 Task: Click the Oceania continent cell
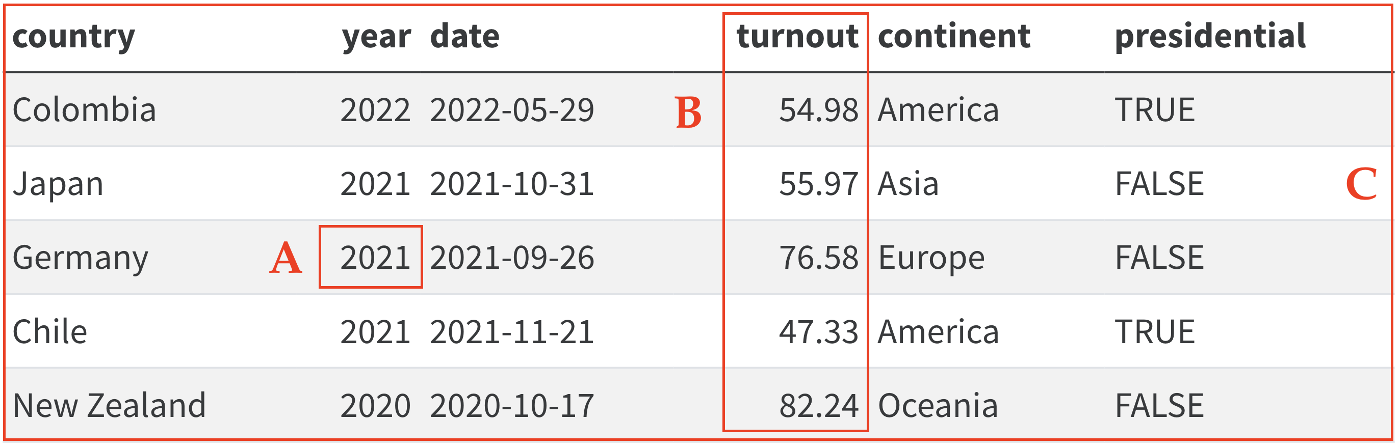click(938, 406)
